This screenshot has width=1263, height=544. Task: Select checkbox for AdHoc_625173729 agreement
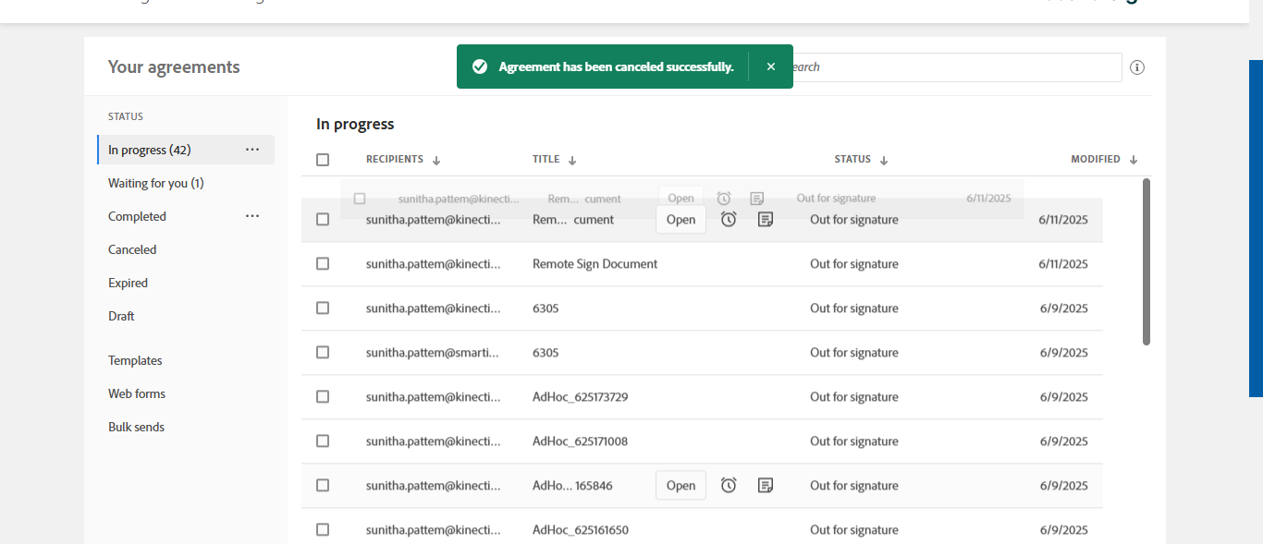(323, 397)
